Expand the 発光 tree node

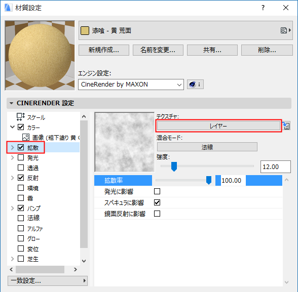[12, 157]
